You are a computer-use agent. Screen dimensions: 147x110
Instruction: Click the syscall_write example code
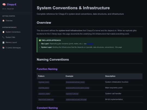click(x=72, y=94)
